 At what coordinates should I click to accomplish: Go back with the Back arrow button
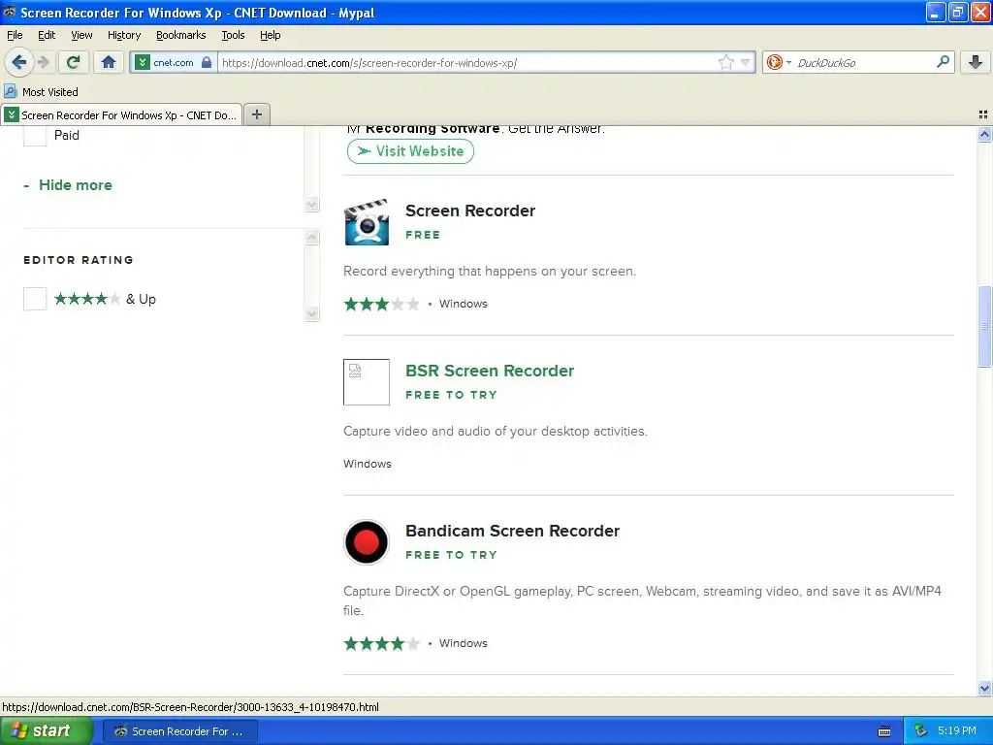tap(19, 62)
